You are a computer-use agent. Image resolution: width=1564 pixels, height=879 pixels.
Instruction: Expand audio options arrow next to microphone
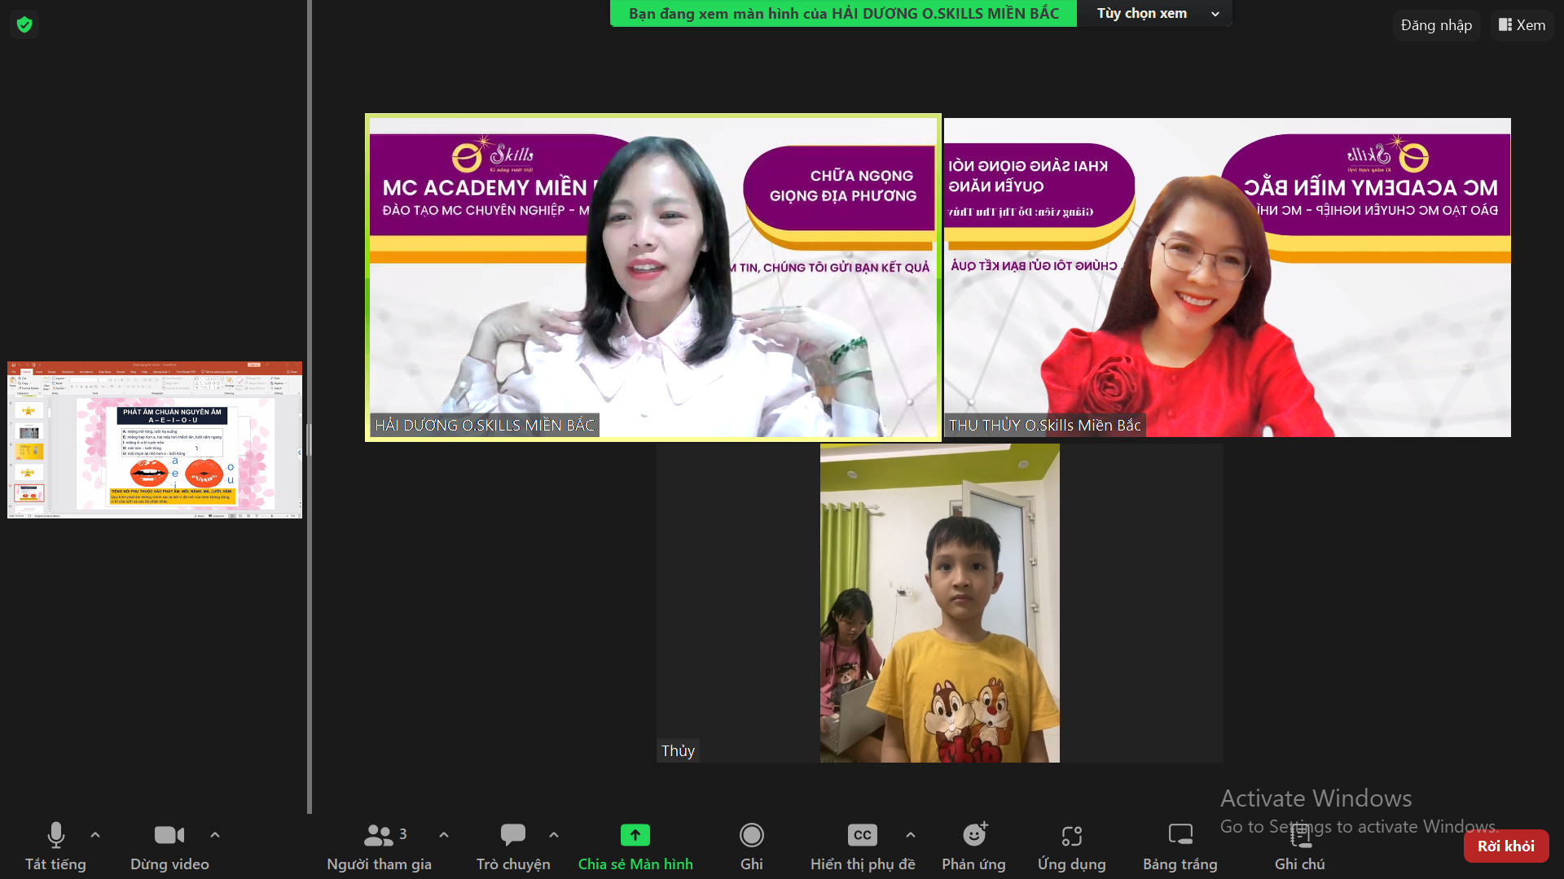coord(95,835)
